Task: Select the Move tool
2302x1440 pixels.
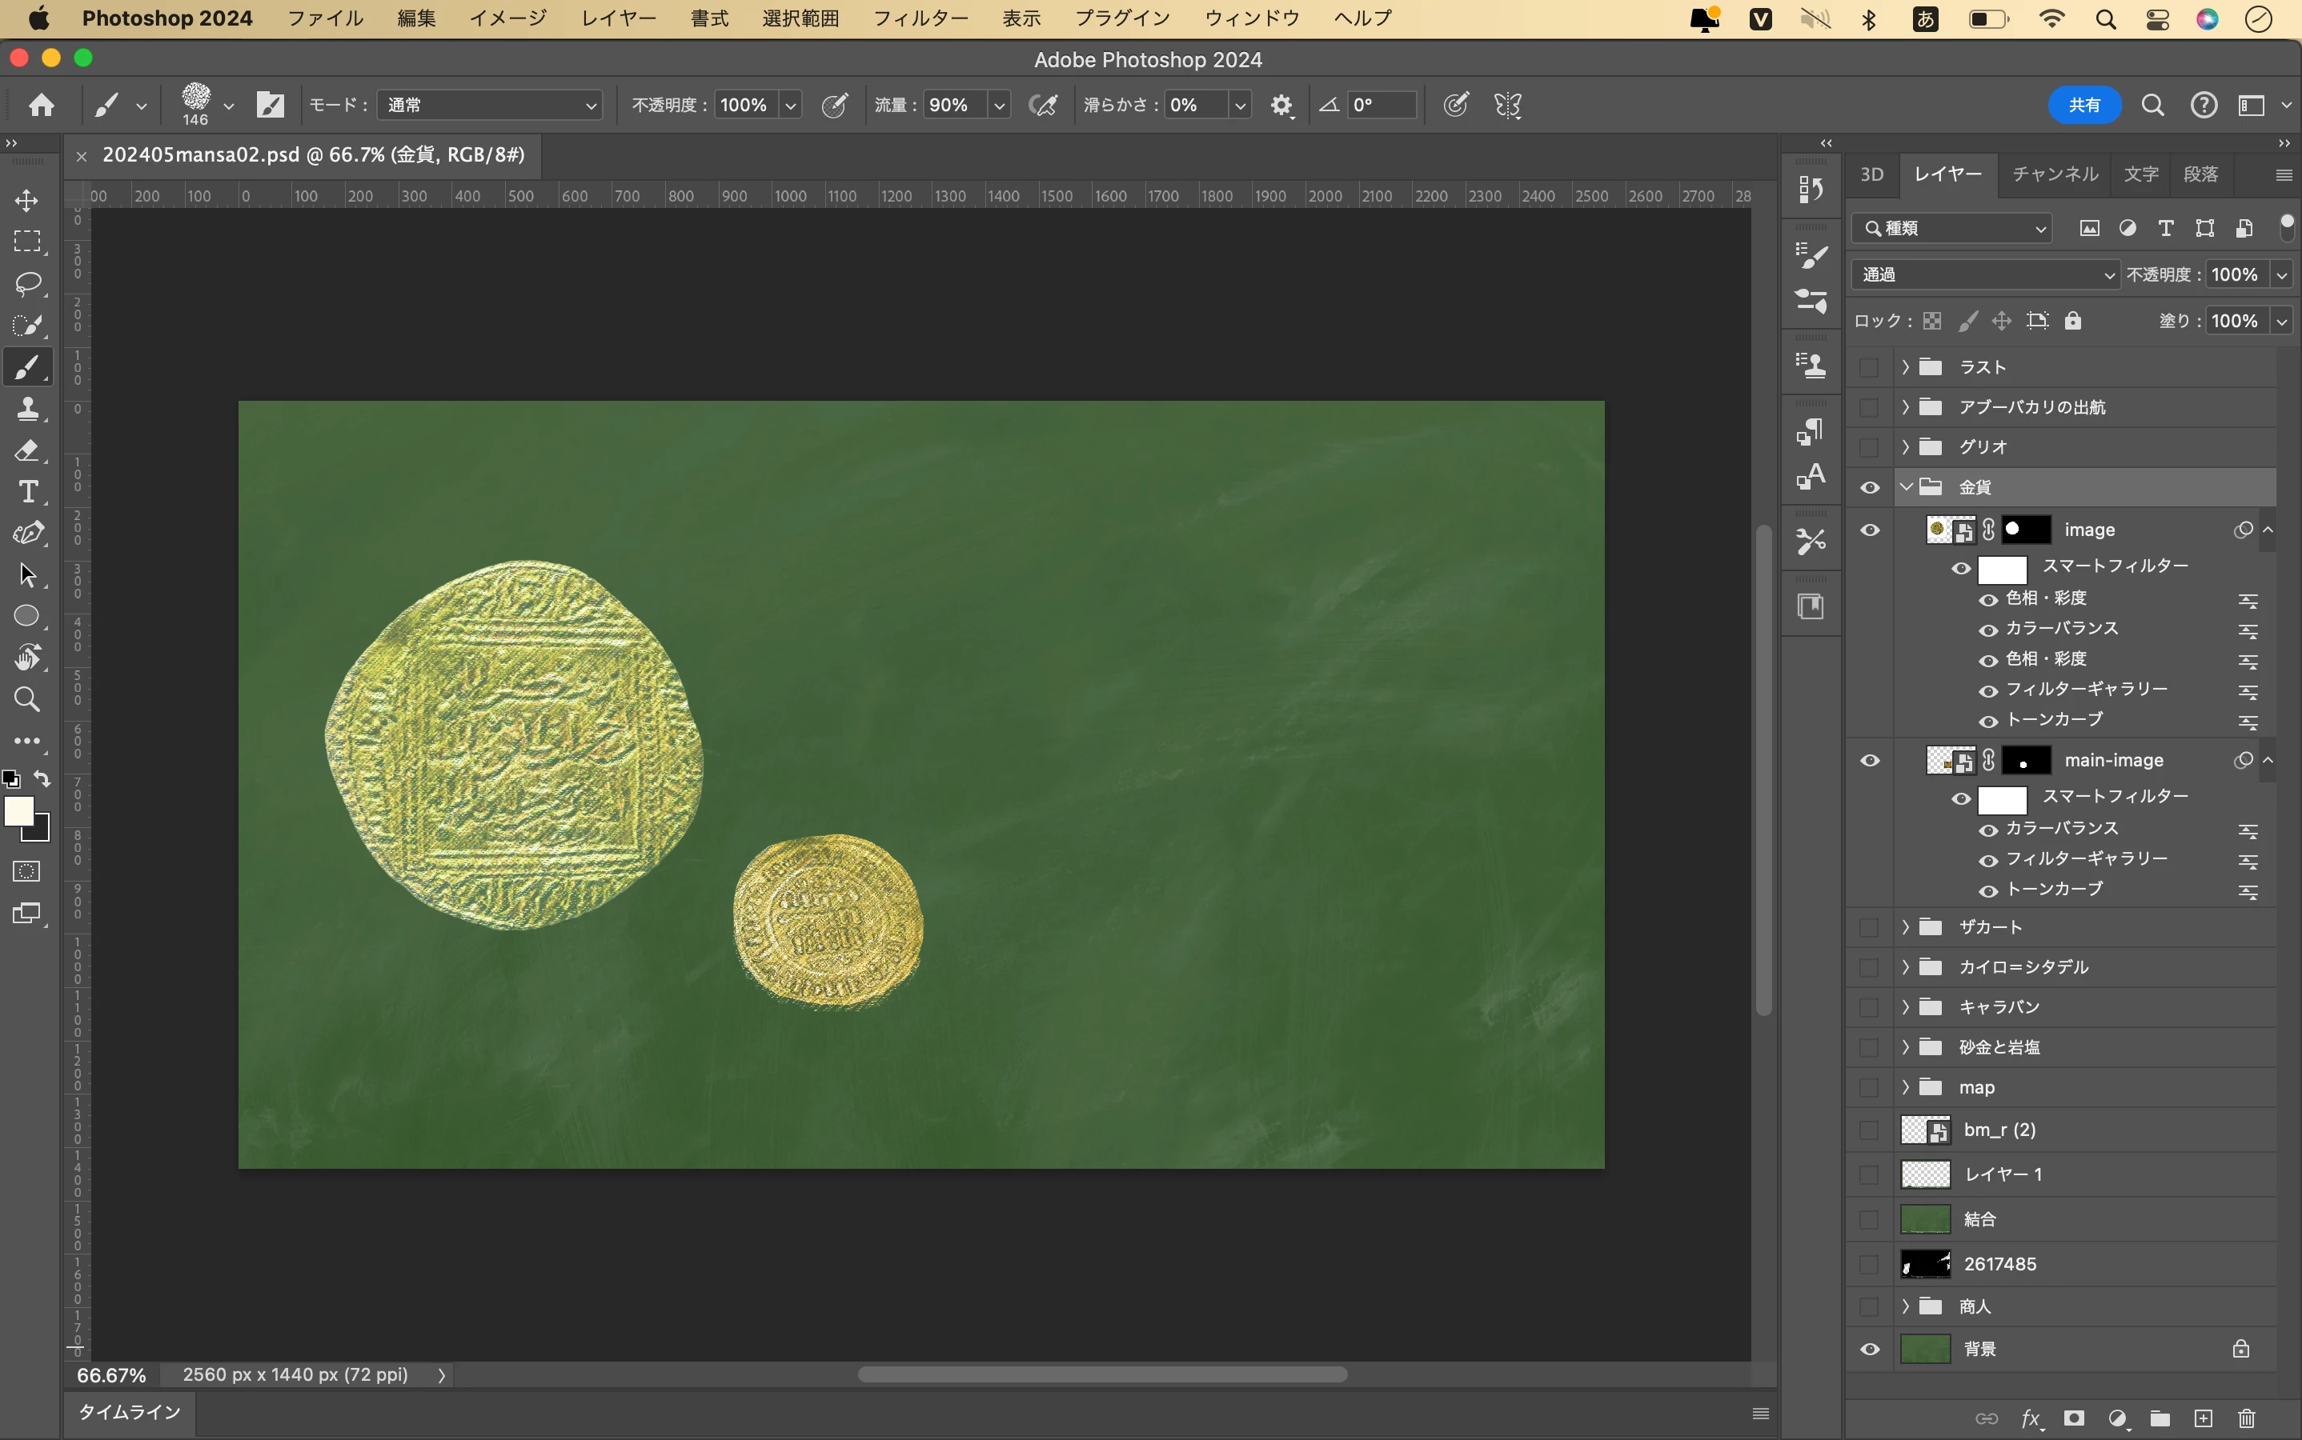Action: 26,200
